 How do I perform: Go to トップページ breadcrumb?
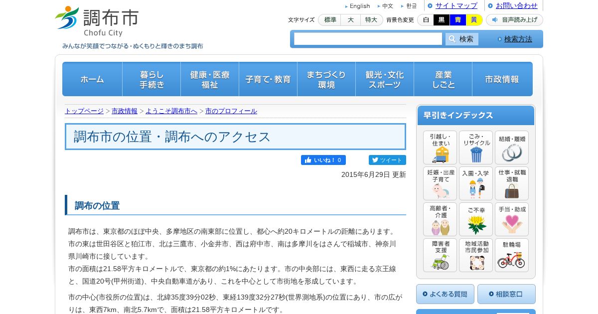tap(84, 111)
